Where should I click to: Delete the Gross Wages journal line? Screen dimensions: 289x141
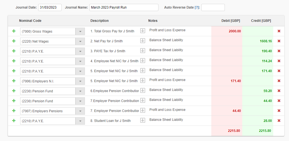(x=279, y=31)
